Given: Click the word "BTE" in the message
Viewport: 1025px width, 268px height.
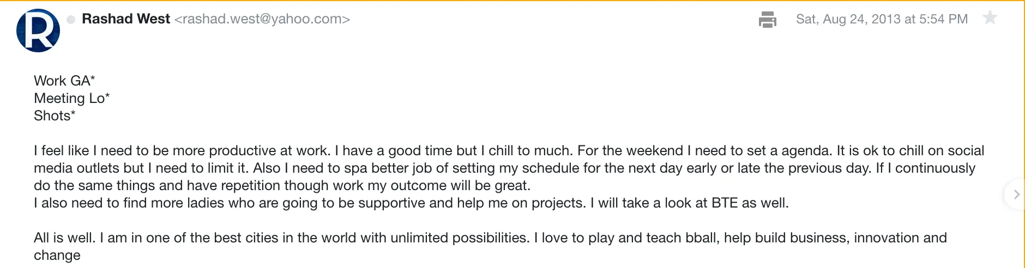Looking at the screenshot, I should click(725, 203).
